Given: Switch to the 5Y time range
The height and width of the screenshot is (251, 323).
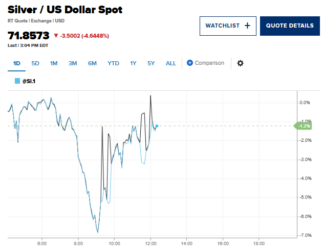Looking at the screenshot, I should (x=151, y=63).
